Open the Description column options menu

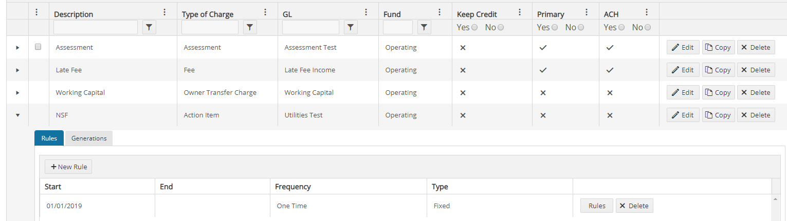(x=164, y=13)
